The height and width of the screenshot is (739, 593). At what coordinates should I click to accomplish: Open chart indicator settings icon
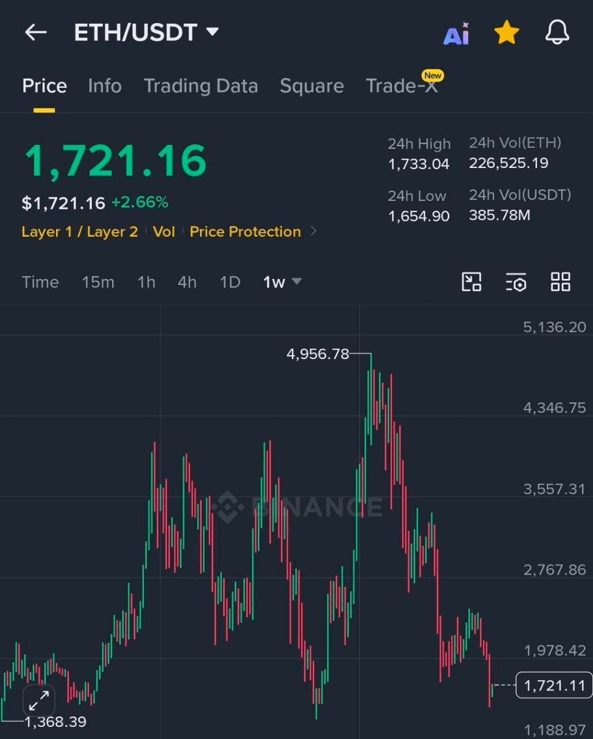pos(516,282)
